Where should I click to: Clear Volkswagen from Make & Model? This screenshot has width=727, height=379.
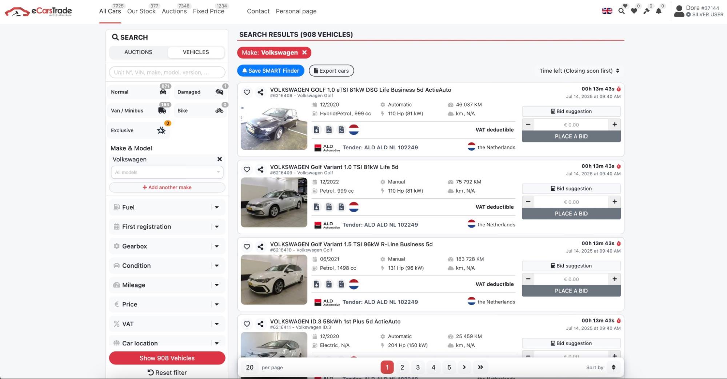(x=220, y=159)
